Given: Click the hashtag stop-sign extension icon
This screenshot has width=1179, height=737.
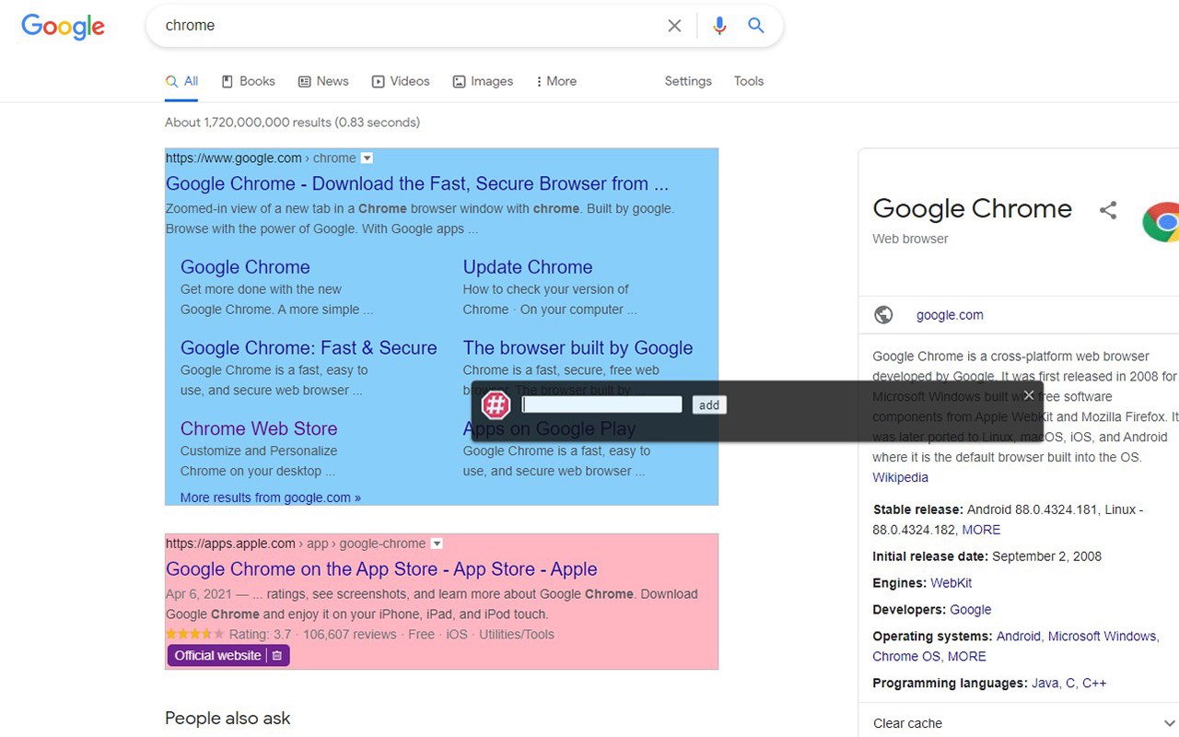Looking at the screenshot, I should coord(496,404).
